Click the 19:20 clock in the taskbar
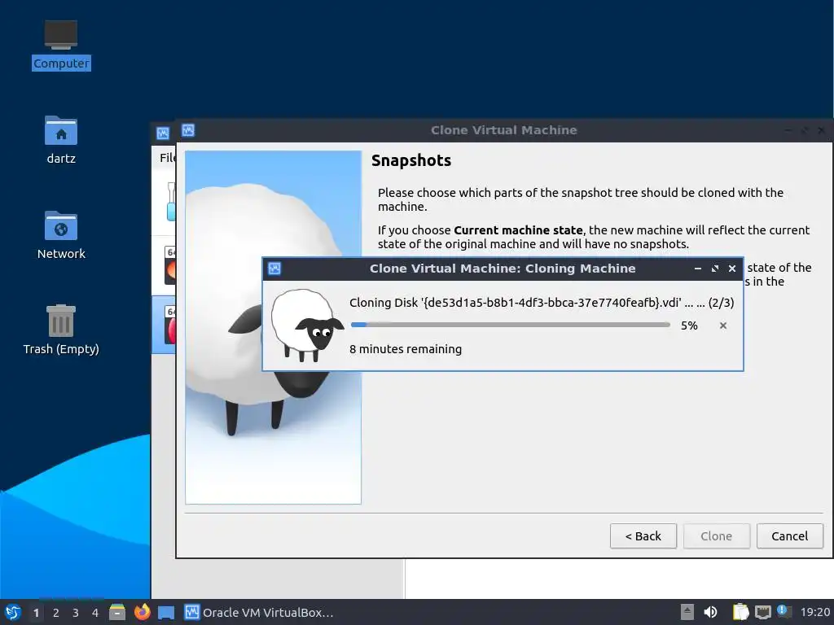This screenshot has width=834, height=625. click(814, 612)
